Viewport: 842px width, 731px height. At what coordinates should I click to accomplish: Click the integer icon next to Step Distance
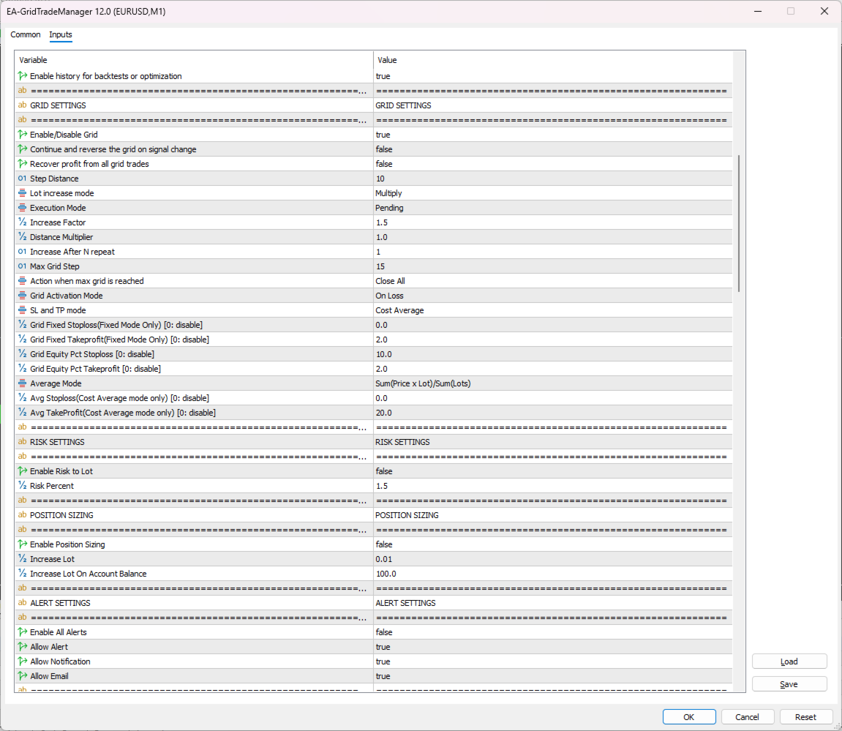22,179
